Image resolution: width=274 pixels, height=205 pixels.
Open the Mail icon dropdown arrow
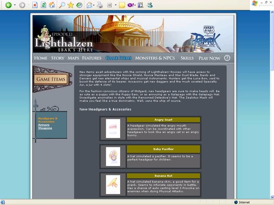tap(94, 5)
